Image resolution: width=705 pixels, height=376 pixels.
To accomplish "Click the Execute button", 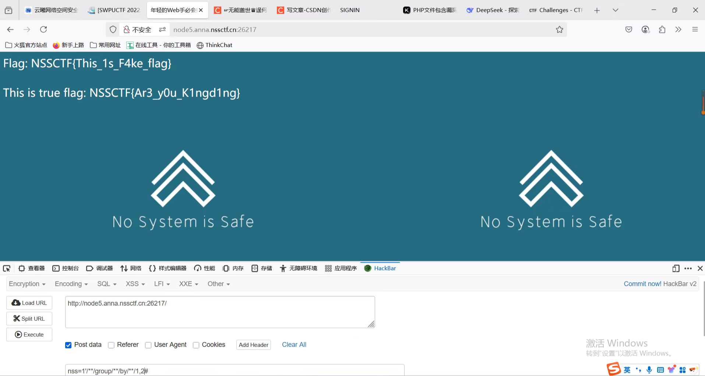I will click(x=29, y=334).
